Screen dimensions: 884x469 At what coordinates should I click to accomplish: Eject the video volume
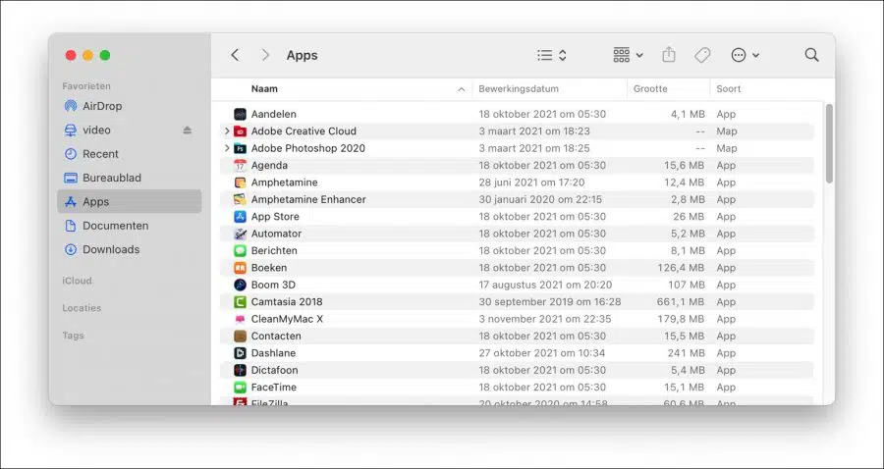pos(188,130)
